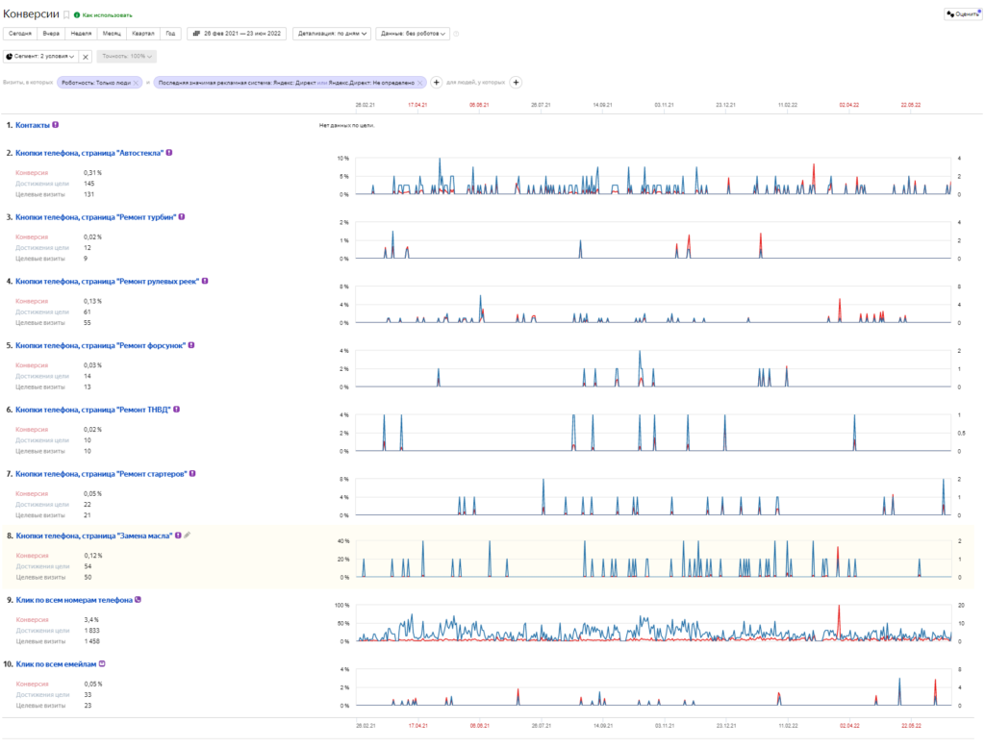Click the goal type icon beside "Ремонт рулевых реек"

point(205,281)
